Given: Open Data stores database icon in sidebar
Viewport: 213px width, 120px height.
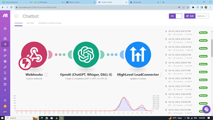Looking at the screenshot, I should click(x=5, y=79).
